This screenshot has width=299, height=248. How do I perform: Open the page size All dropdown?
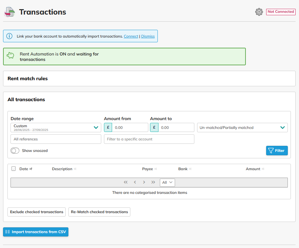[x=167, y=182]
